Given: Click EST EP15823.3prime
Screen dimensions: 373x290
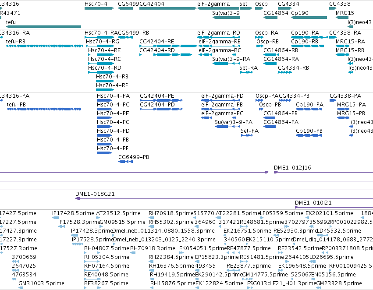Looking at the screenshot, I should [x=197, y=262].
